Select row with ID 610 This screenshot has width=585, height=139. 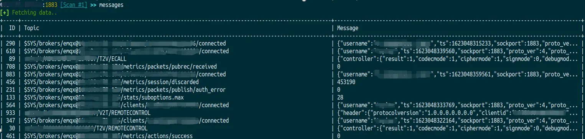292,51
